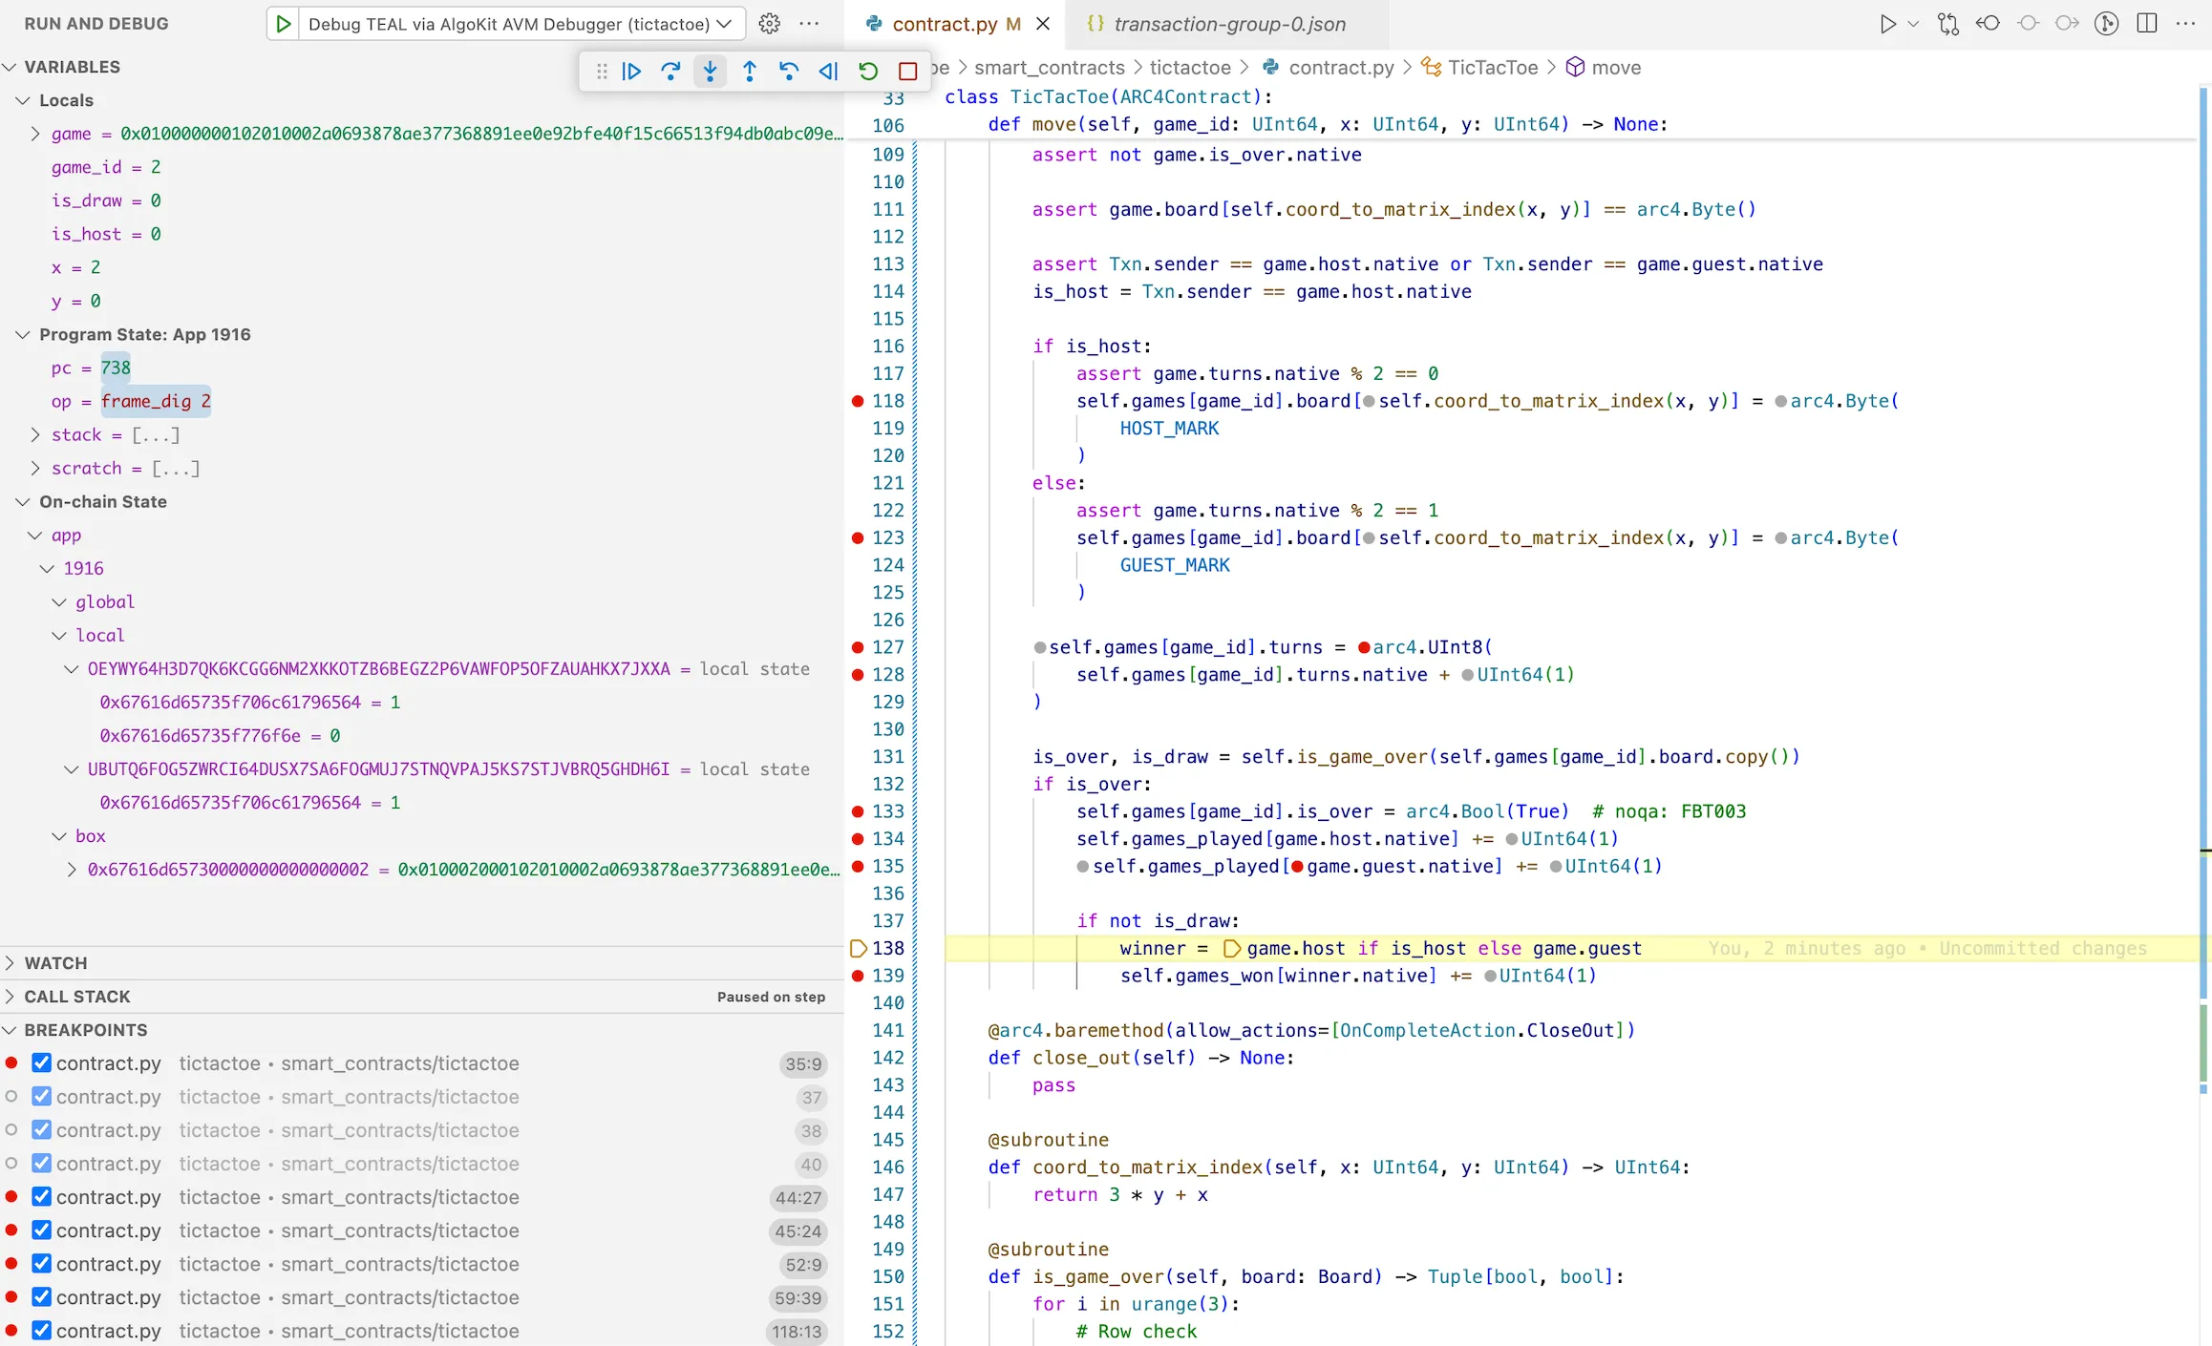Restart the debug session
The image size is (2212, 1346).
tap(867, 71)
